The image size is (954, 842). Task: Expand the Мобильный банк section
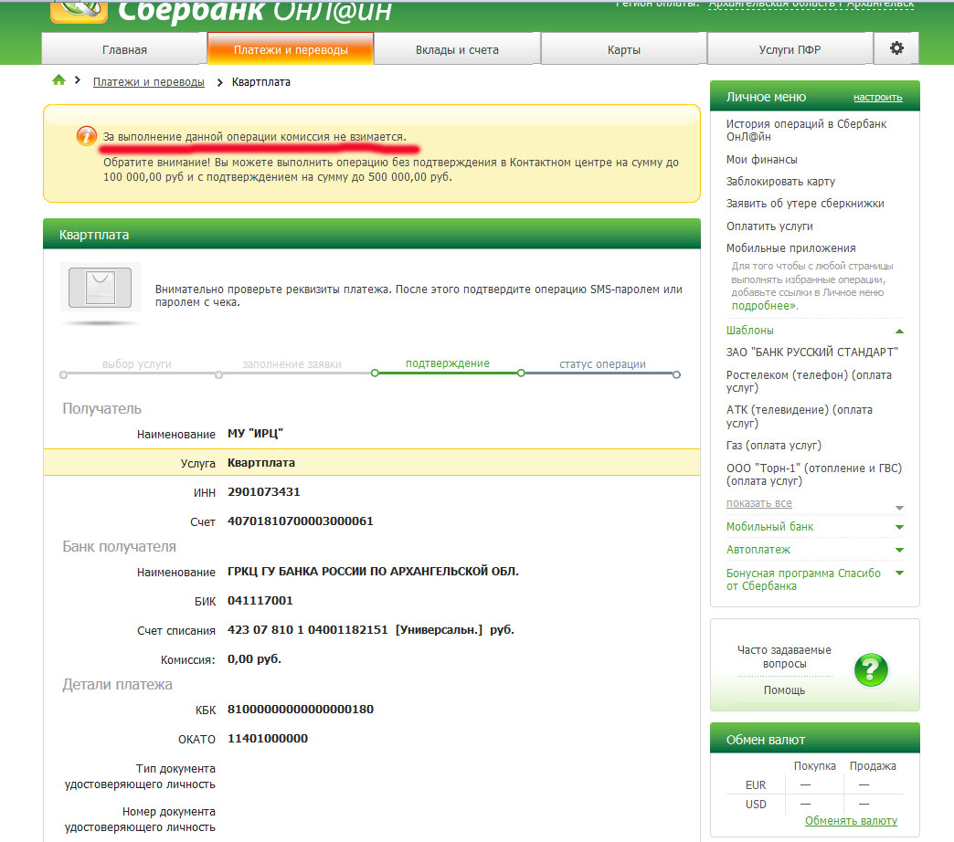click(x=899, y=527)
